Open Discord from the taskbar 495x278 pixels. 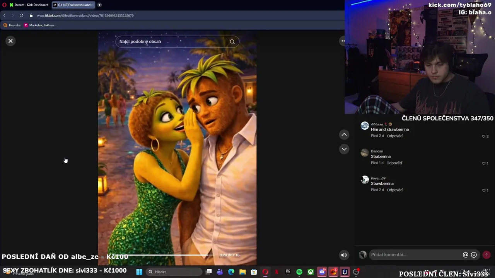[x=322, y=272]
